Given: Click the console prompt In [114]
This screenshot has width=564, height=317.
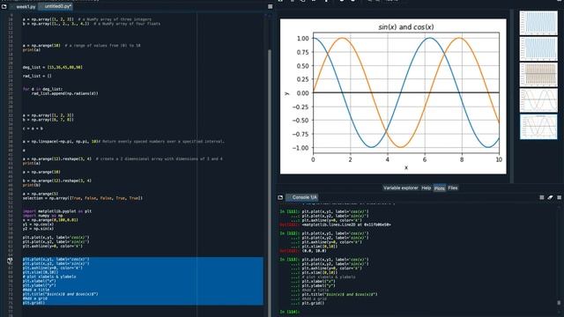Looking at the screenshot, I should 289,312.
